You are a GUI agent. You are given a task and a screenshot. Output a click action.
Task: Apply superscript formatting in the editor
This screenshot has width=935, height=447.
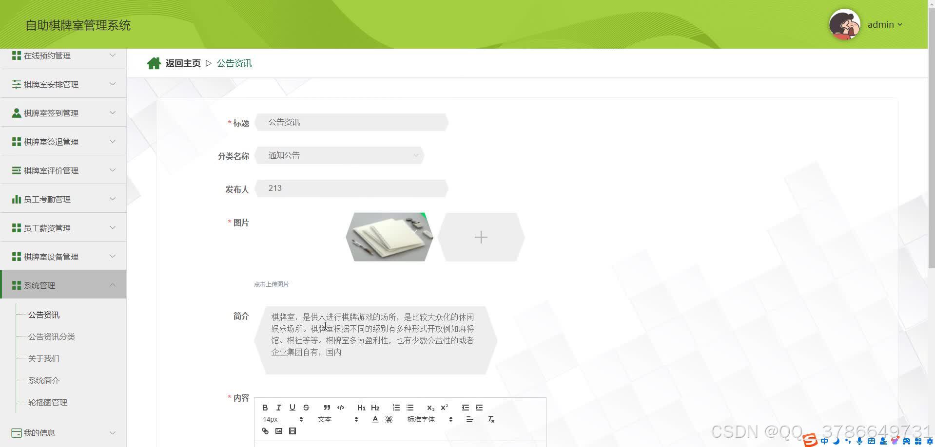[x=444, y=408]
